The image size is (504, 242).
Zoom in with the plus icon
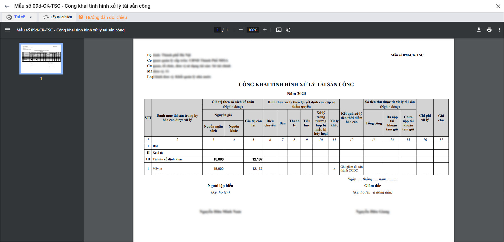coord(265,30)
